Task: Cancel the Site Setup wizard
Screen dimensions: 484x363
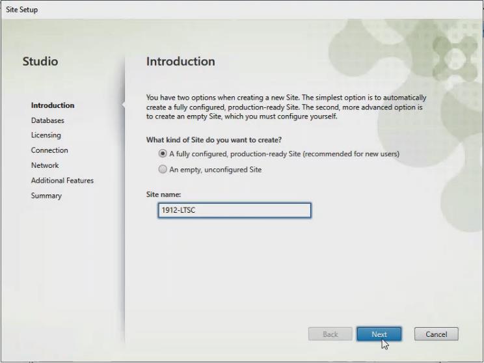Action: point(436,334)
